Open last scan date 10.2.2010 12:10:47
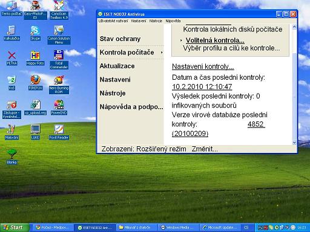310x232 pixels. (202, 87)
